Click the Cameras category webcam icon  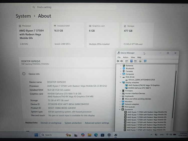click(124, 71)
